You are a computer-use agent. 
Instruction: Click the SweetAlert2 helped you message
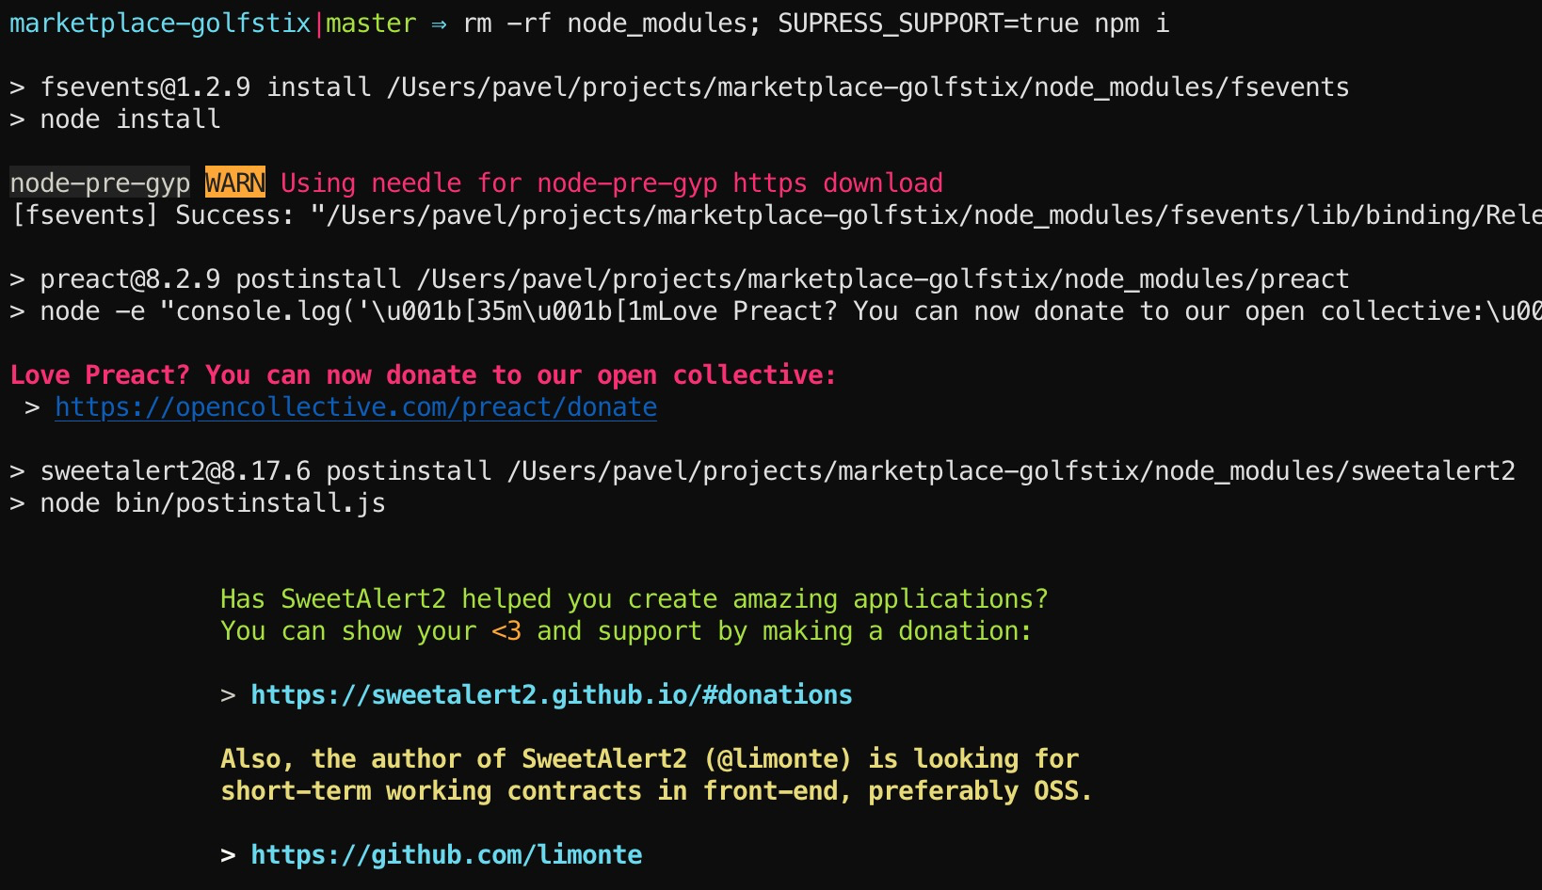[x=633, y=598]
